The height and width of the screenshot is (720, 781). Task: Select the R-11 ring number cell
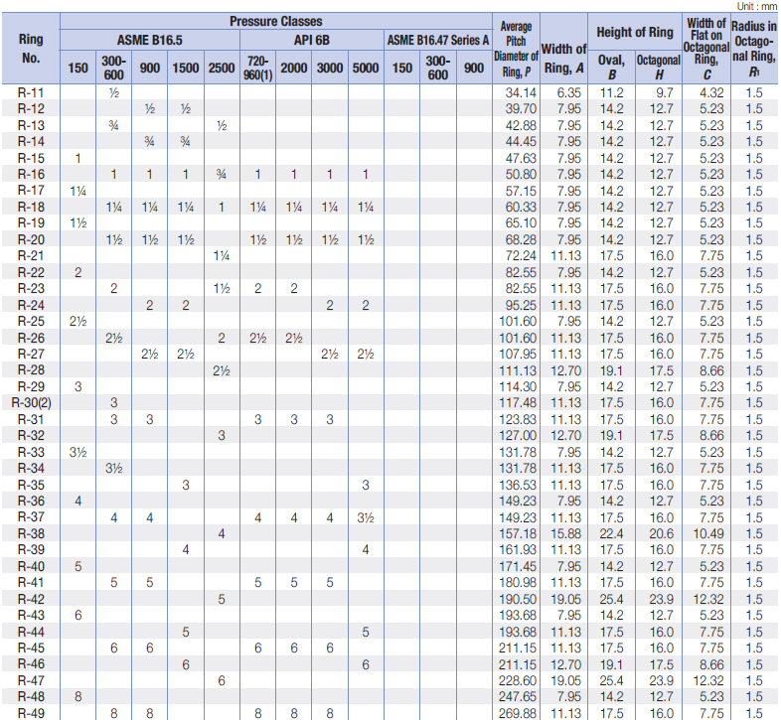31,92
